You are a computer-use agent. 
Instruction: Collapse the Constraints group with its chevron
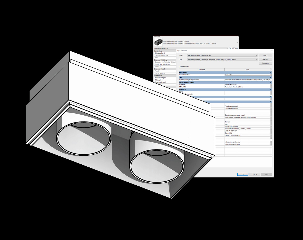click(x=270, y=73)
